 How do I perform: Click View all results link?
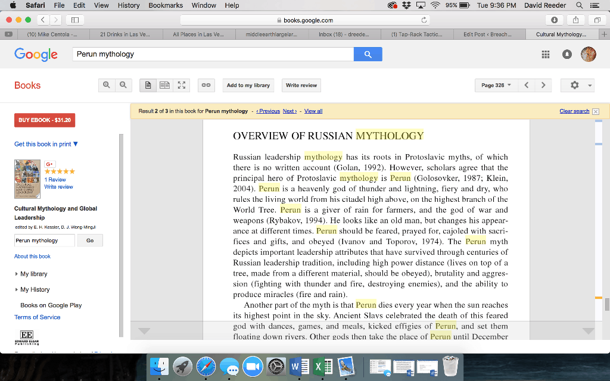(x=313, y=111)
